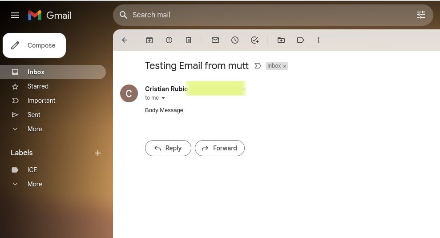Go back to inbox with arrow
Image resolution: width=440 pixels, height=238 pixels.
(125, 40)
